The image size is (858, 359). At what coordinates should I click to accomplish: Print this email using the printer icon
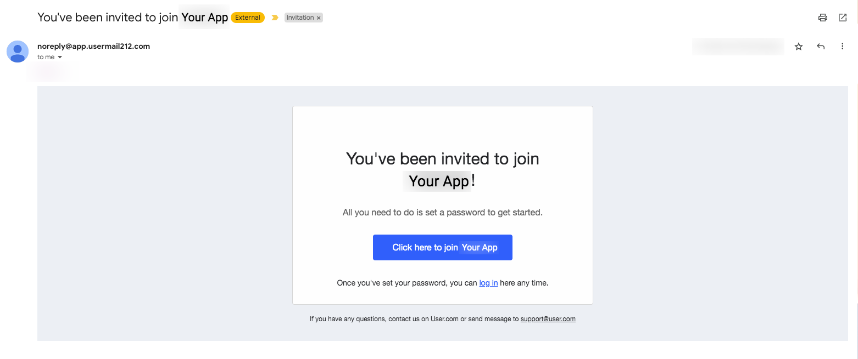(822, 18)
